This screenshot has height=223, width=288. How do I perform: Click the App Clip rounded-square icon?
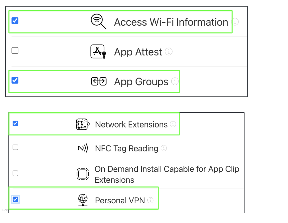point(83,174)
